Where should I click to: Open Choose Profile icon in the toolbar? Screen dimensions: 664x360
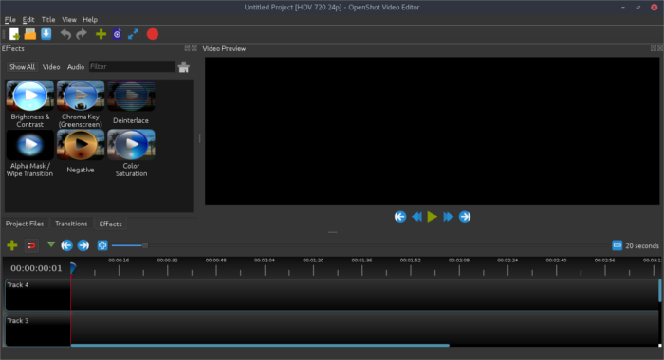pos(118,34)
